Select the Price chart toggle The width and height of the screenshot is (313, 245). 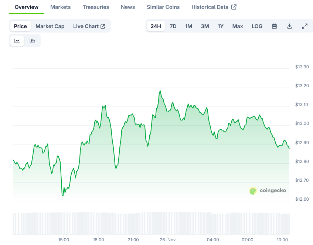[20, 26]
